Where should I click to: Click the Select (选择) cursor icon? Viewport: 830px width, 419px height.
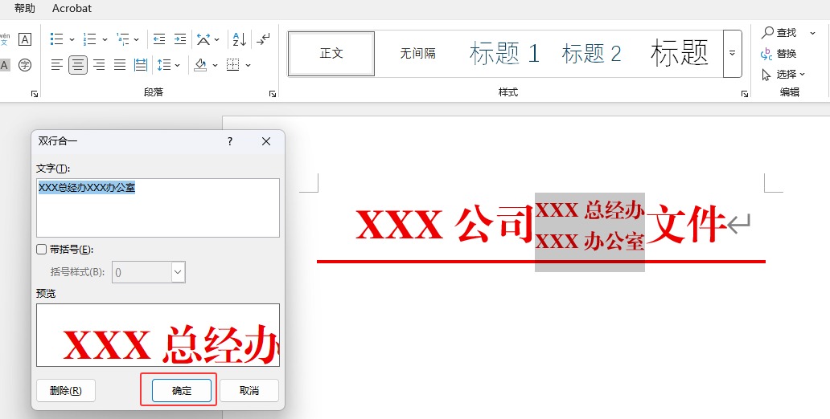click(x=766, y=75)
